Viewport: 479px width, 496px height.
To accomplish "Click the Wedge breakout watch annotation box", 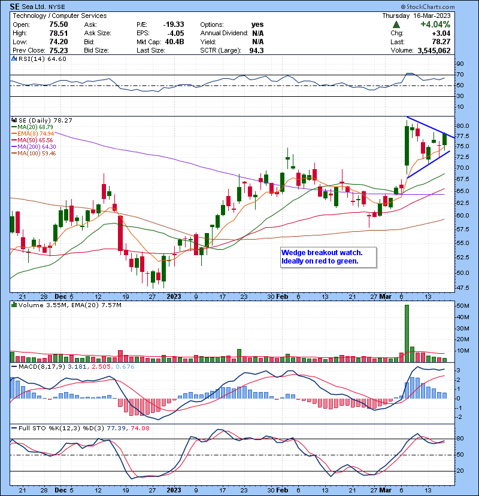I will tap(328, 257).
